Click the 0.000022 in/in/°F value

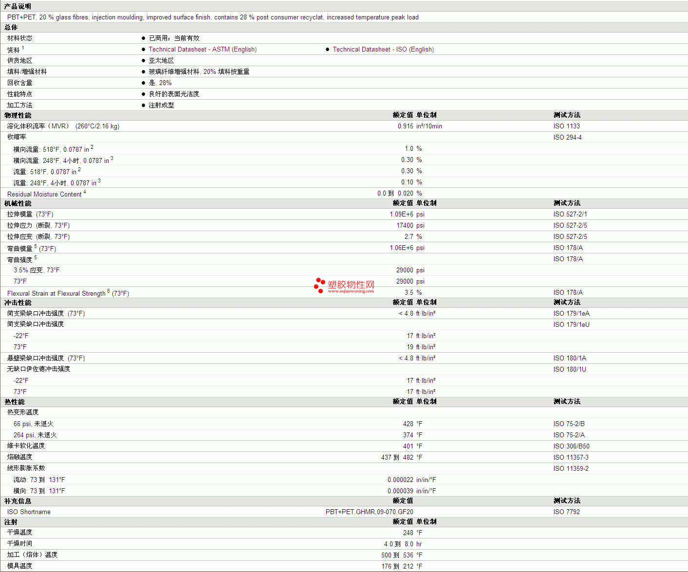coord(412,480)
